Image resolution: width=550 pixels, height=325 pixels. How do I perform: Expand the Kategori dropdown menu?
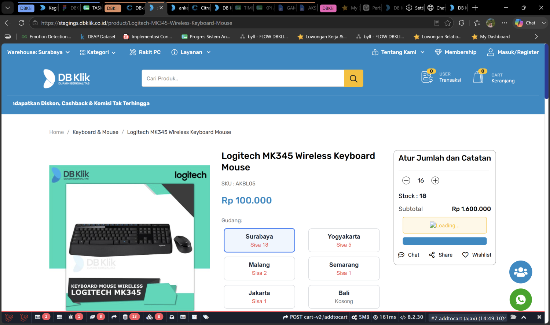tap(98, 52)
